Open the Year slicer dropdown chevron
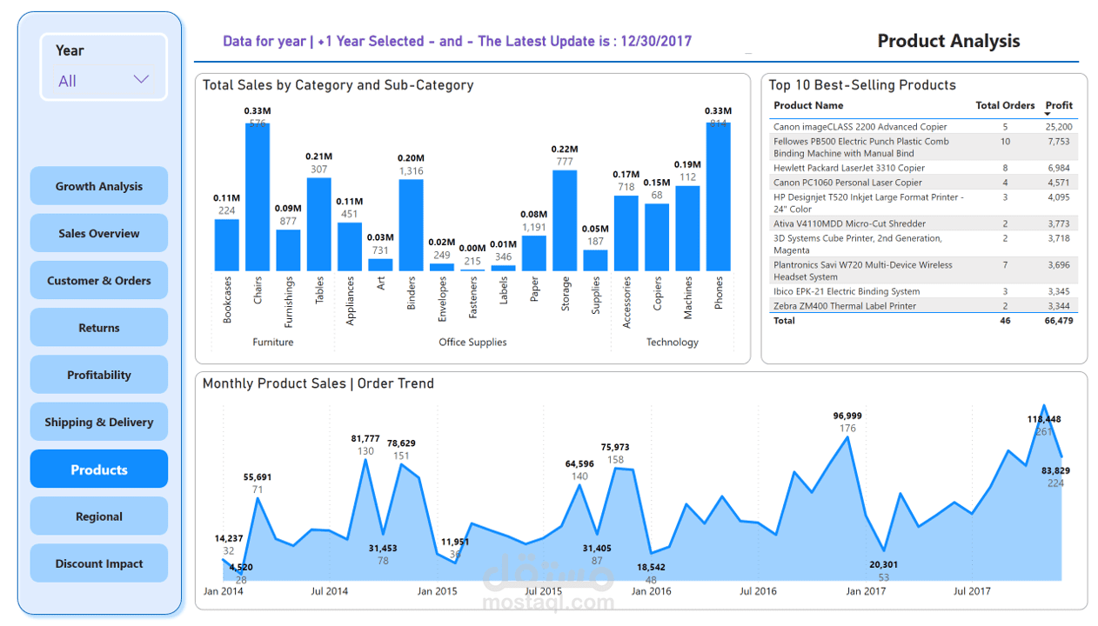The height and width of the screenshot is (626, 1098). (141, 80)
